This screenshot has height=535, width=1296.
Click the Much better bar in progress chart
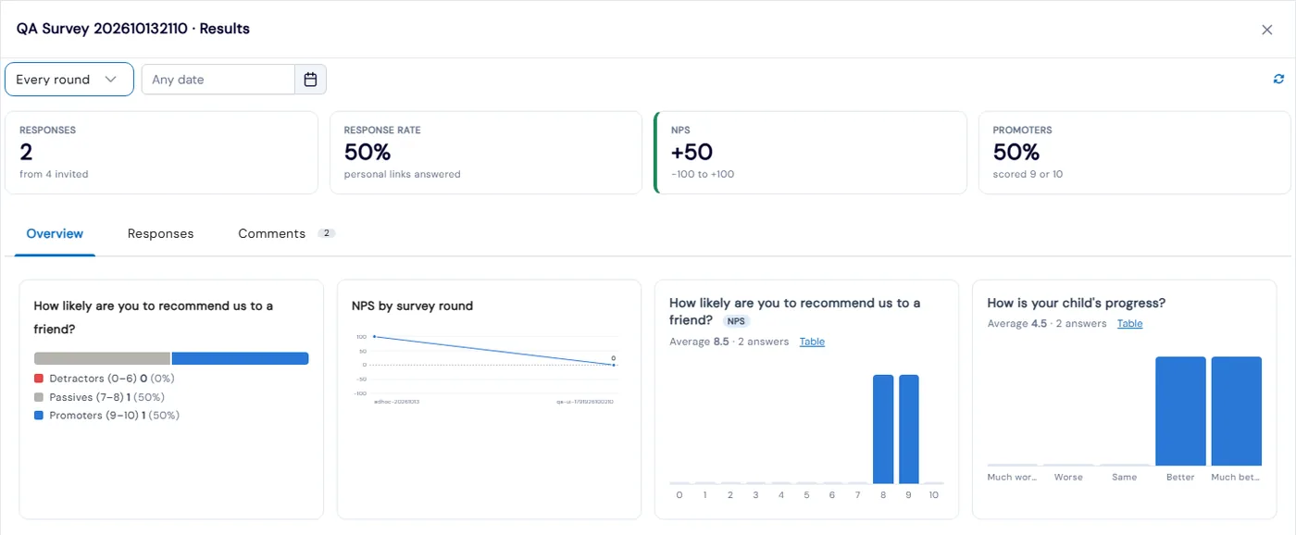point(1237,411)
